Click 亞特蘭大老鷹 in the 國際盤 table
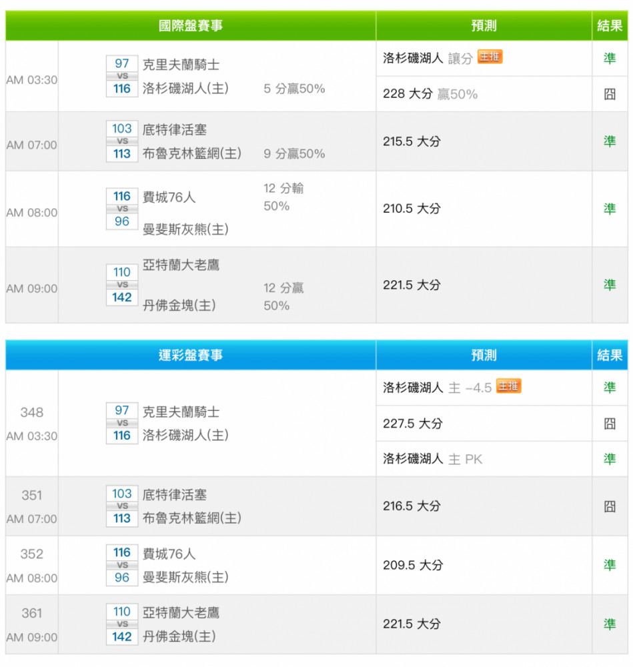 click(181, 265)
